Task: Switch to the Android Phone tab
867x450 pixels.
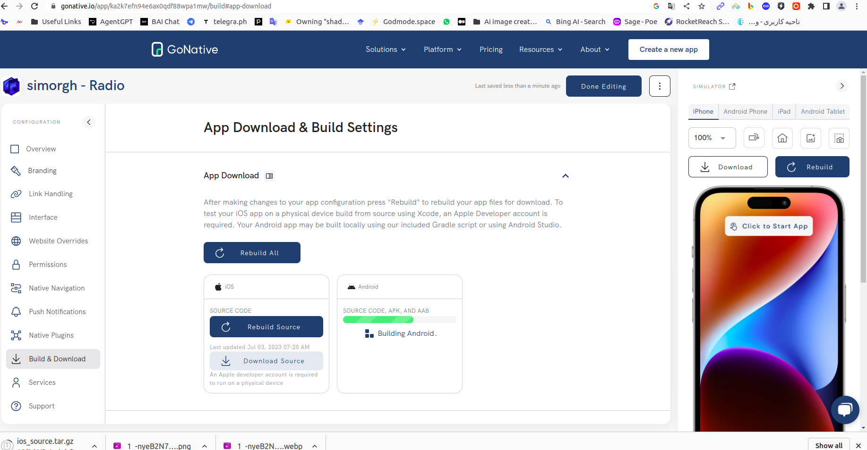Action: click(x=746, y=112)
